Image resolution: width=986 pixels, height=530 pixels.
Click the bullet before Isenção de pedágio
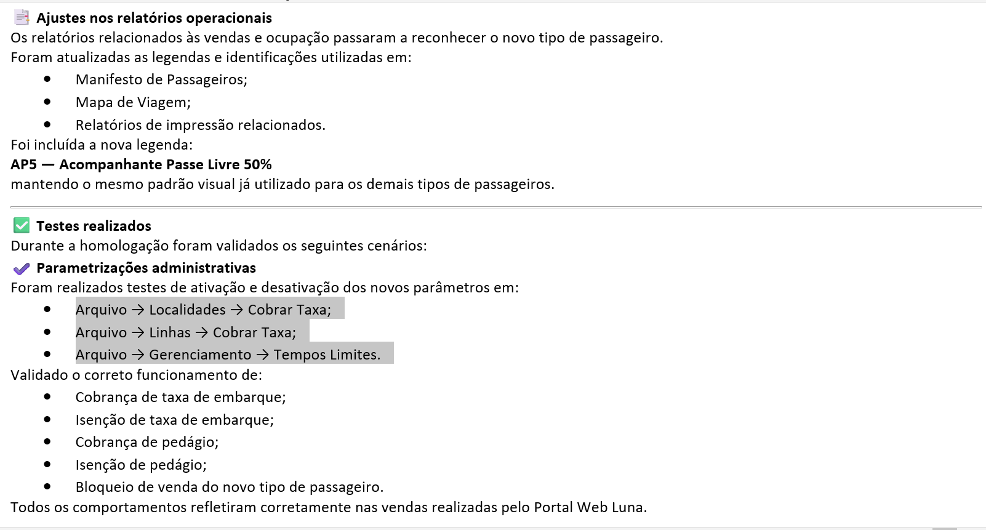(47, 464)
